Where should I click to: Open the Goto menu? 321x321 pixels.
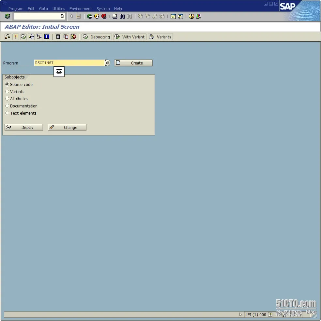pos(43,8)
